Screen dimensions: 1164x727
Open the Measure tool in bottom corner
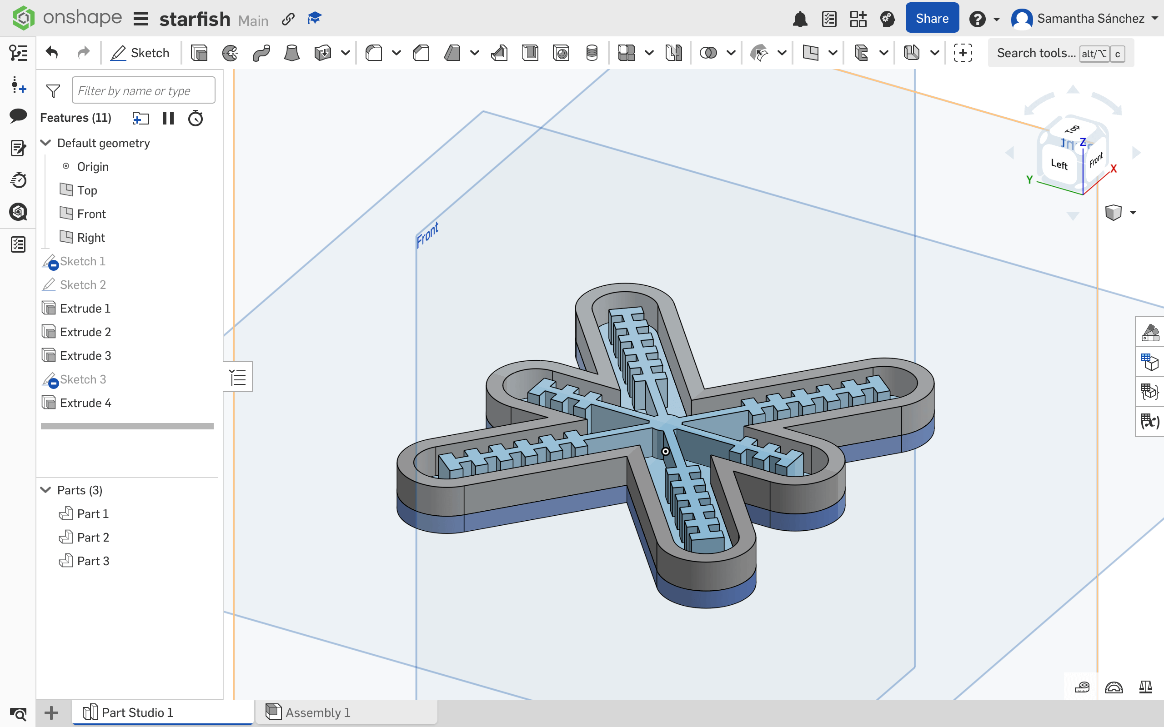[x=1082, y=687]
